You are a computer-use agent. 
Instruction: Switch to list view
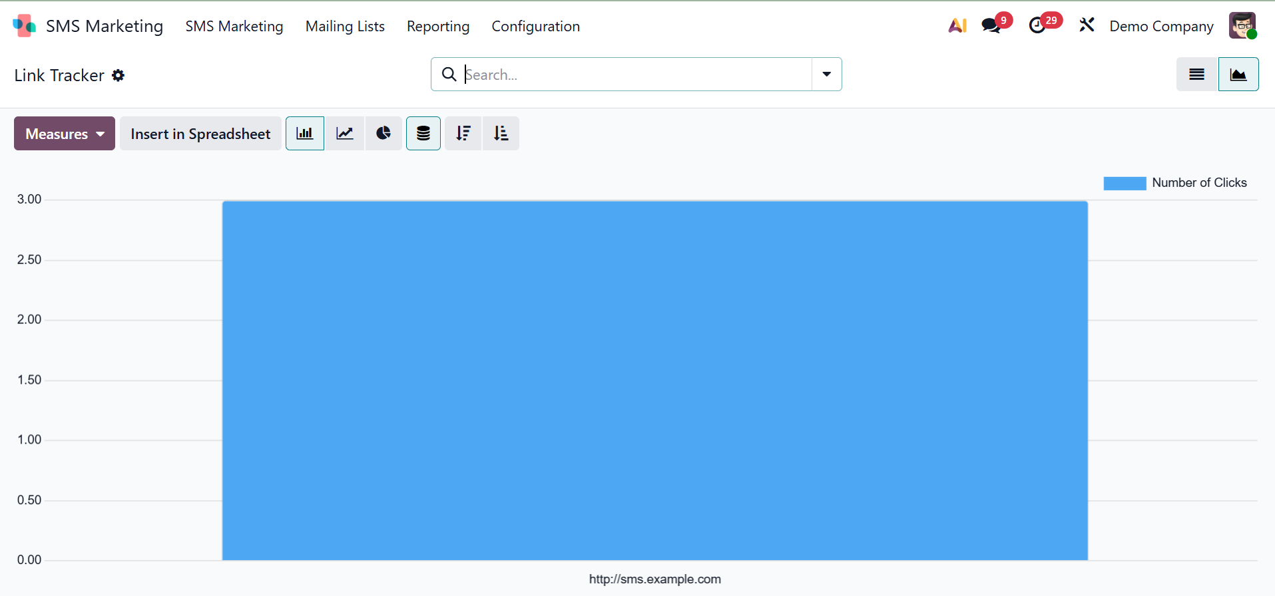coord(1196,74)
